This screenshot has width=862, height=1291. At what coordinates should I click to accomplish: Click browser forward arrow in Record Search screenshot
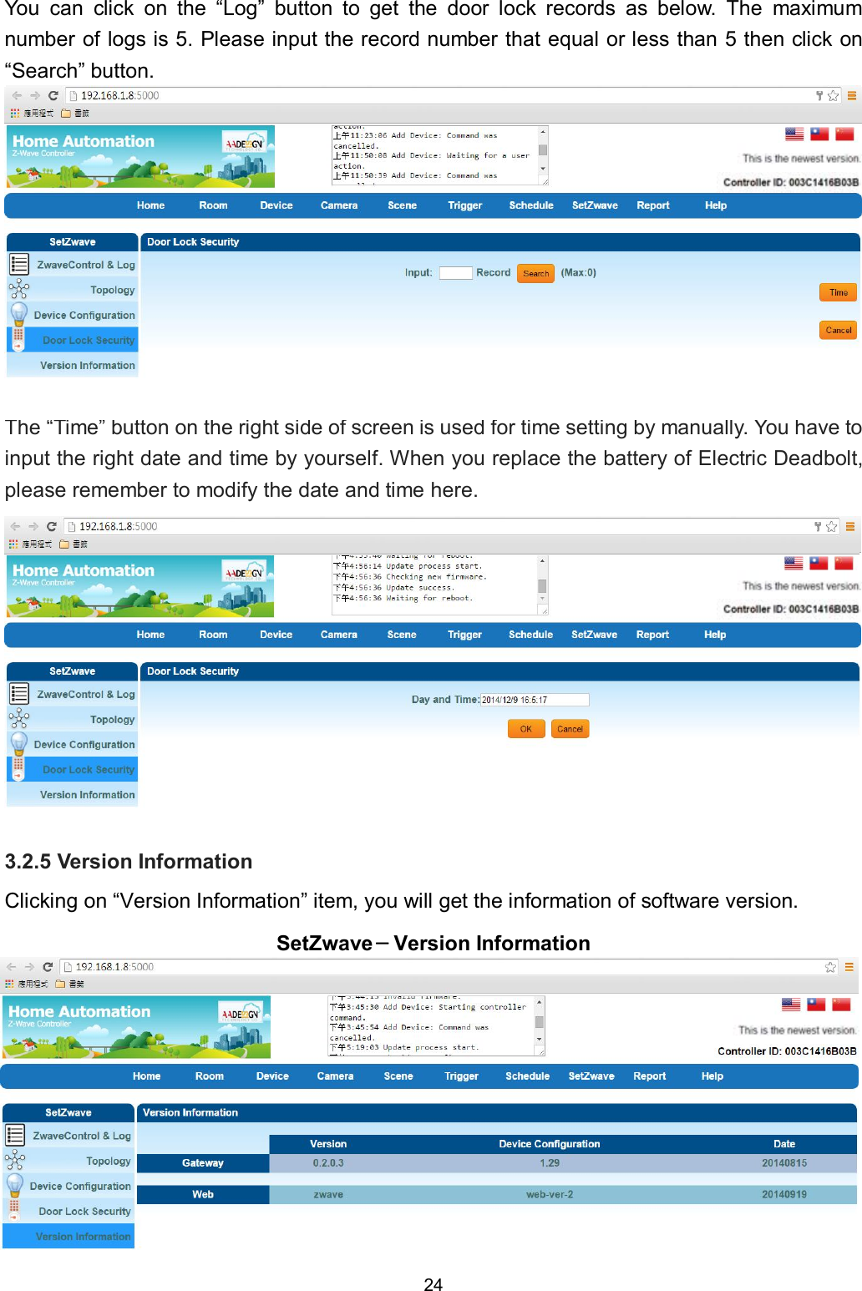(x=35, y=96)
